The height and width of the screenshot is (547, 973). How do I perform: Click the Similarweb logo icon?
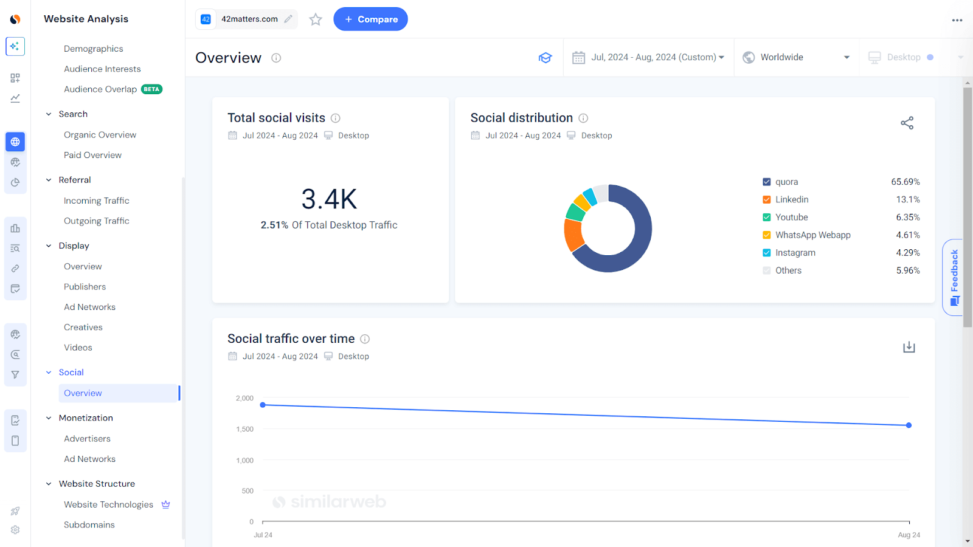coord(15,19)
